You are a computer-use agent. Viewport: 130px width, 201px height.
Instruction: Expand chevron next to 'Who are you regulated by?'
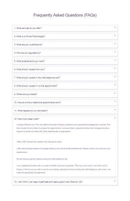tap(115, 52)
